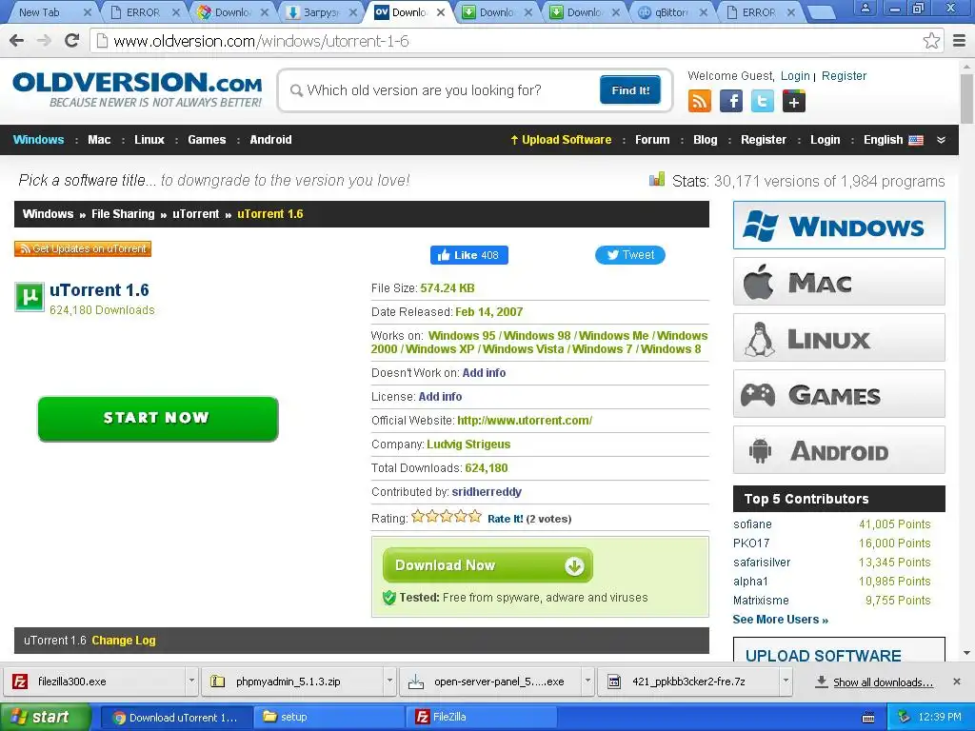Click the uTorrent green logo icon
This screenshot has height=731, width=975.
(30, 297)
